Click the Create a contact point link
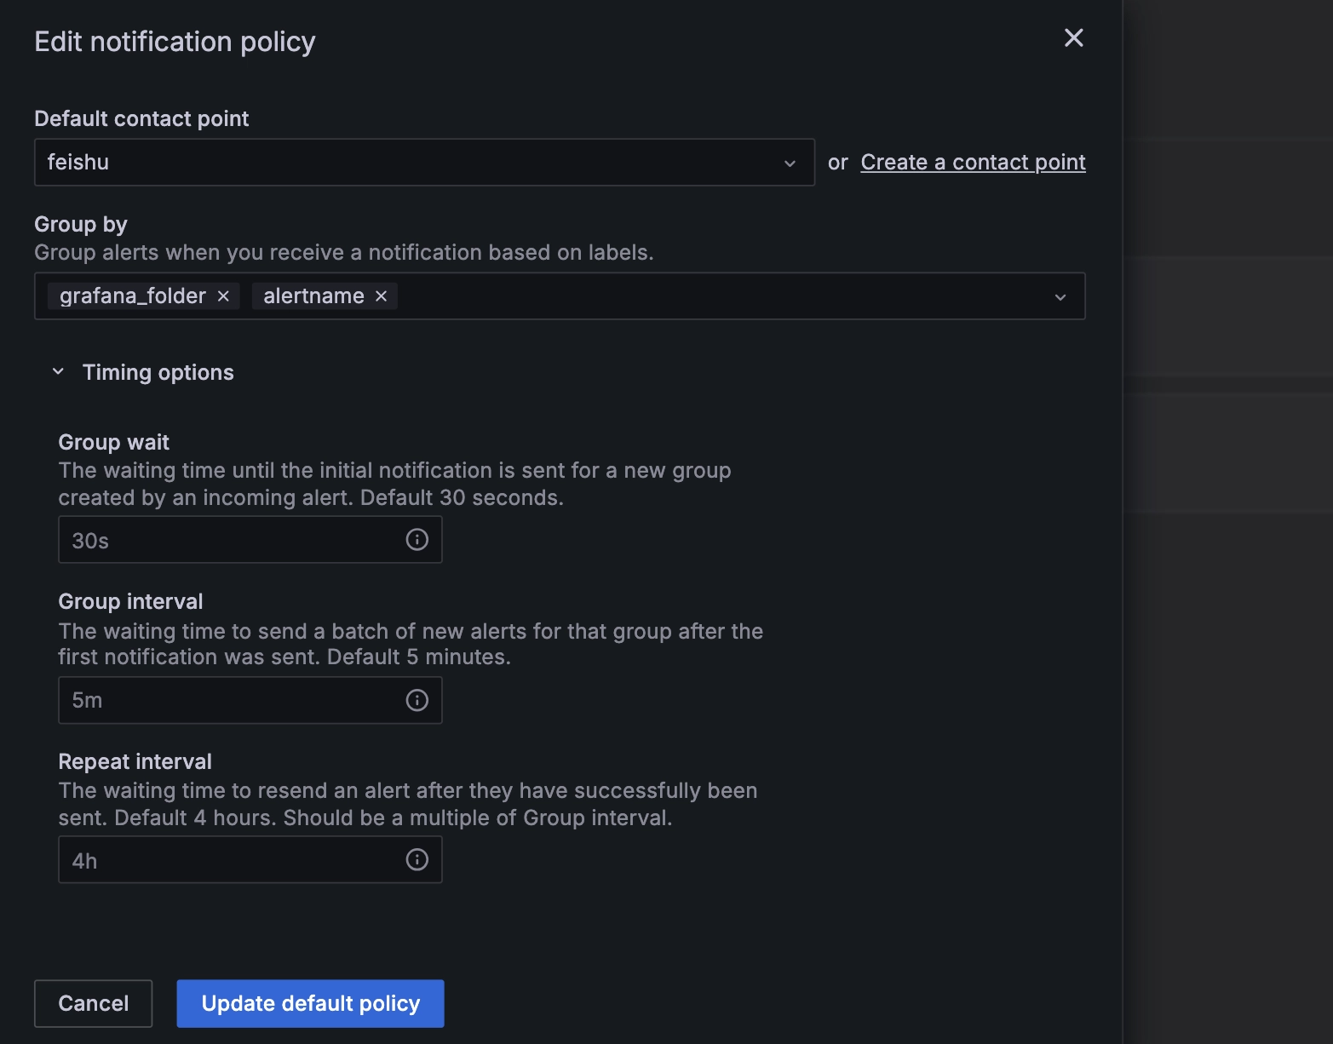The width and height of the screenshot is (1333, 1044). [973, 163]
